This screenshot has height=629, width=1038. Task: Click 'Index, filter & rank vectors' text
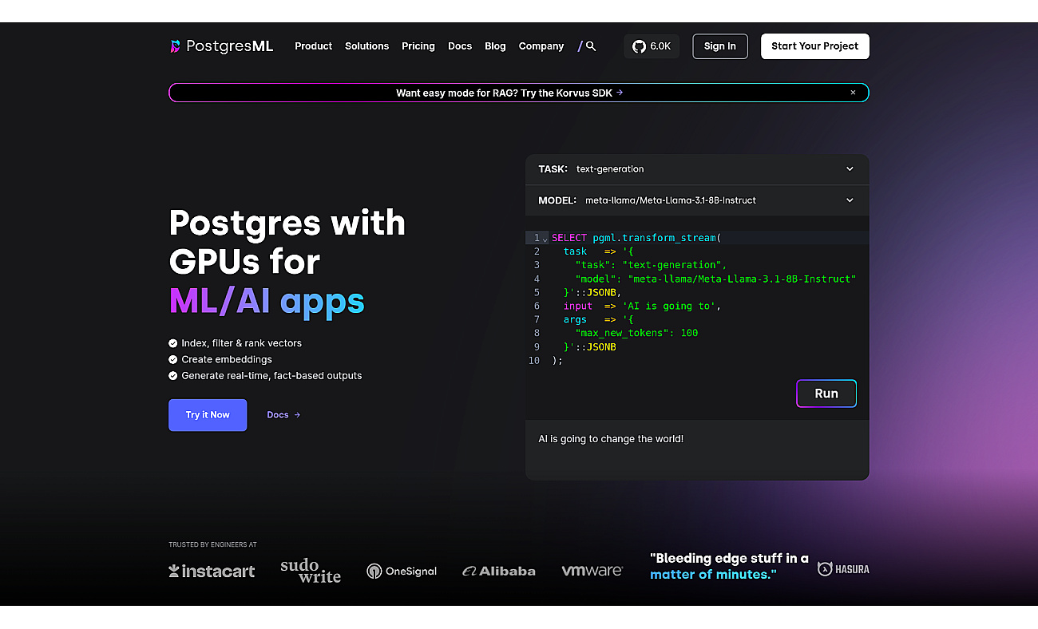241,343
